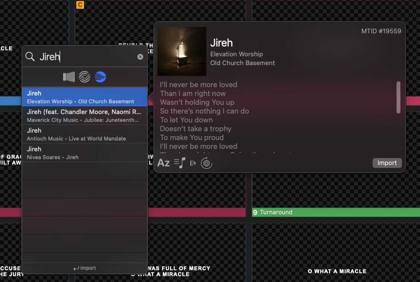Clear the Jireh search text

(x=140, y=57)
